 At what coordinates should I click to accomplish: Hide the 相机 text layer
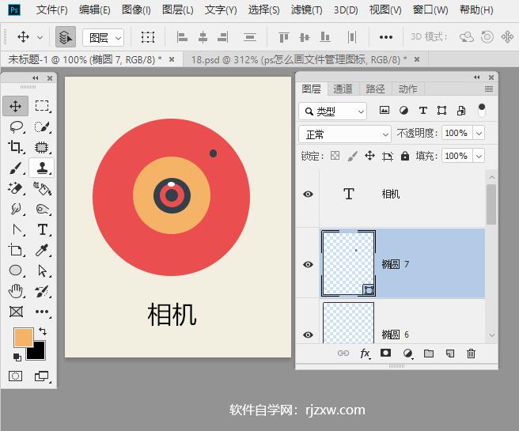tap(308, 195)
